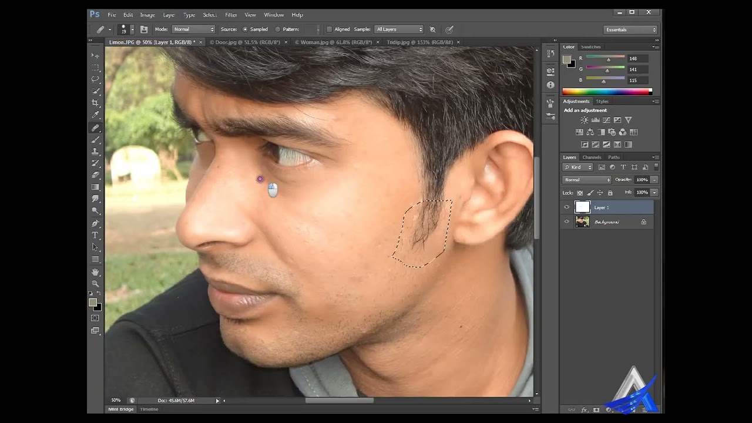Select the Hand tool
The width and height of the screenshot is (752, 423).
[x=95, y=272]
